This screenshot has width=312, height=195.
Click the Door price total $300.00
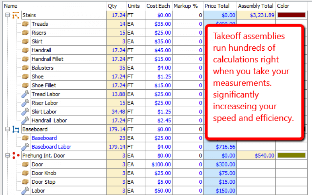(x=220, y=164)
